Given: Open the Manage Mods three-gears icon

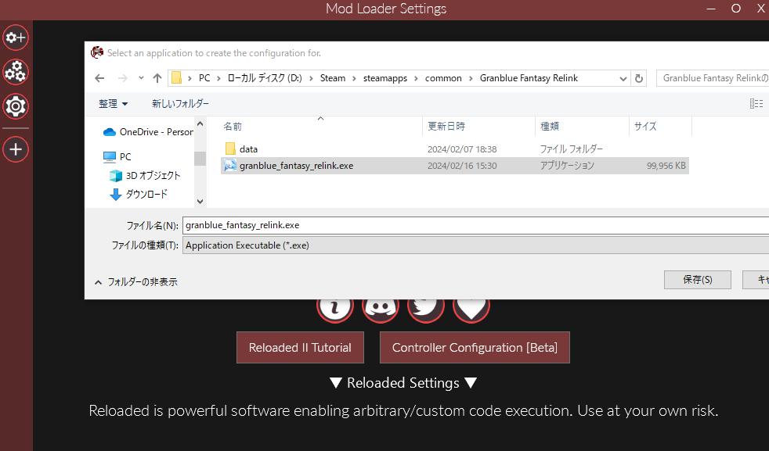Looking at the screenshot, I should 16,72.
